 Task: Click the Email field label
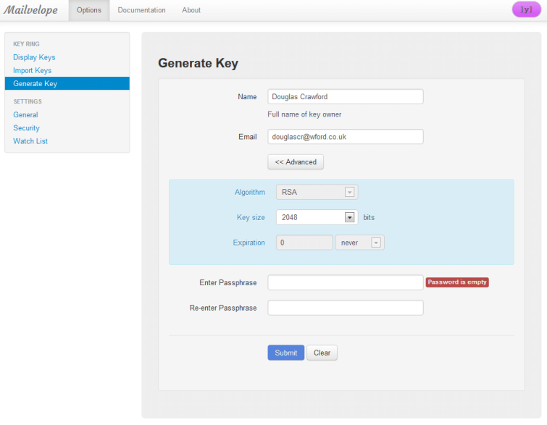247,137
